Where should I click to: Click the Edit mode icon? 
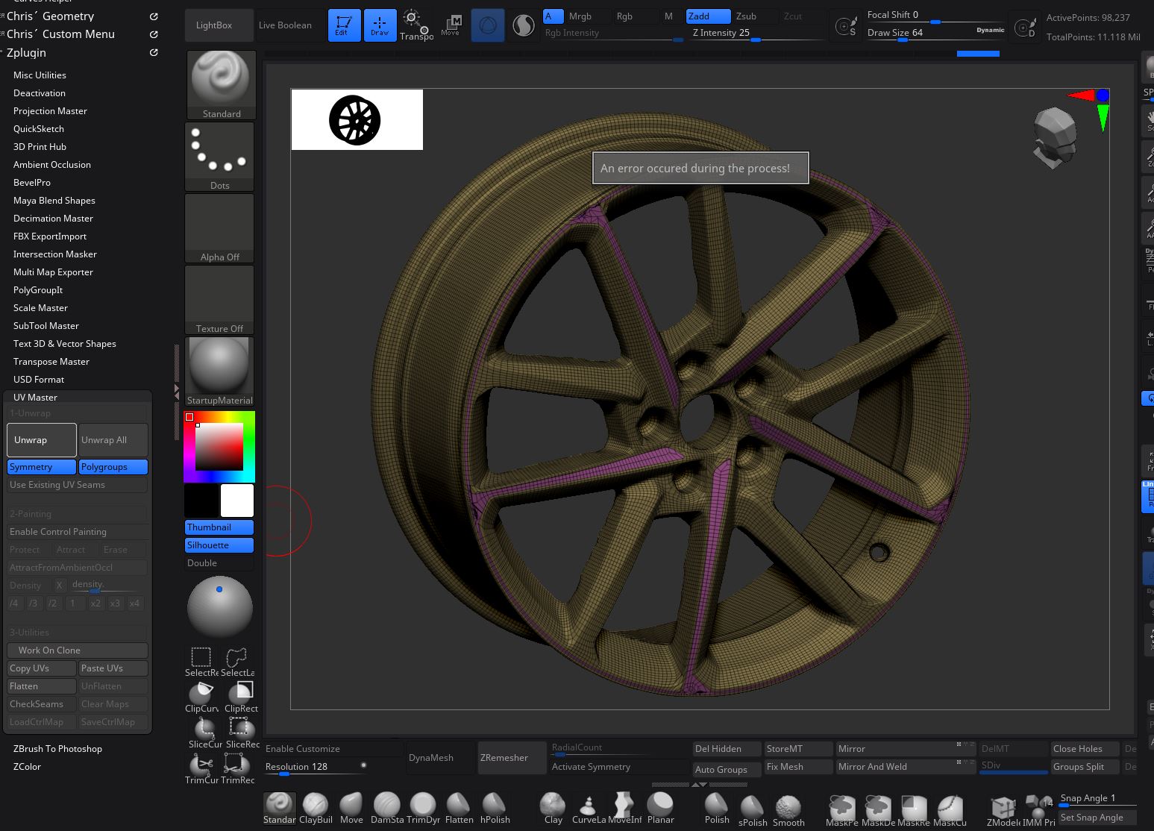coord(344,25)
